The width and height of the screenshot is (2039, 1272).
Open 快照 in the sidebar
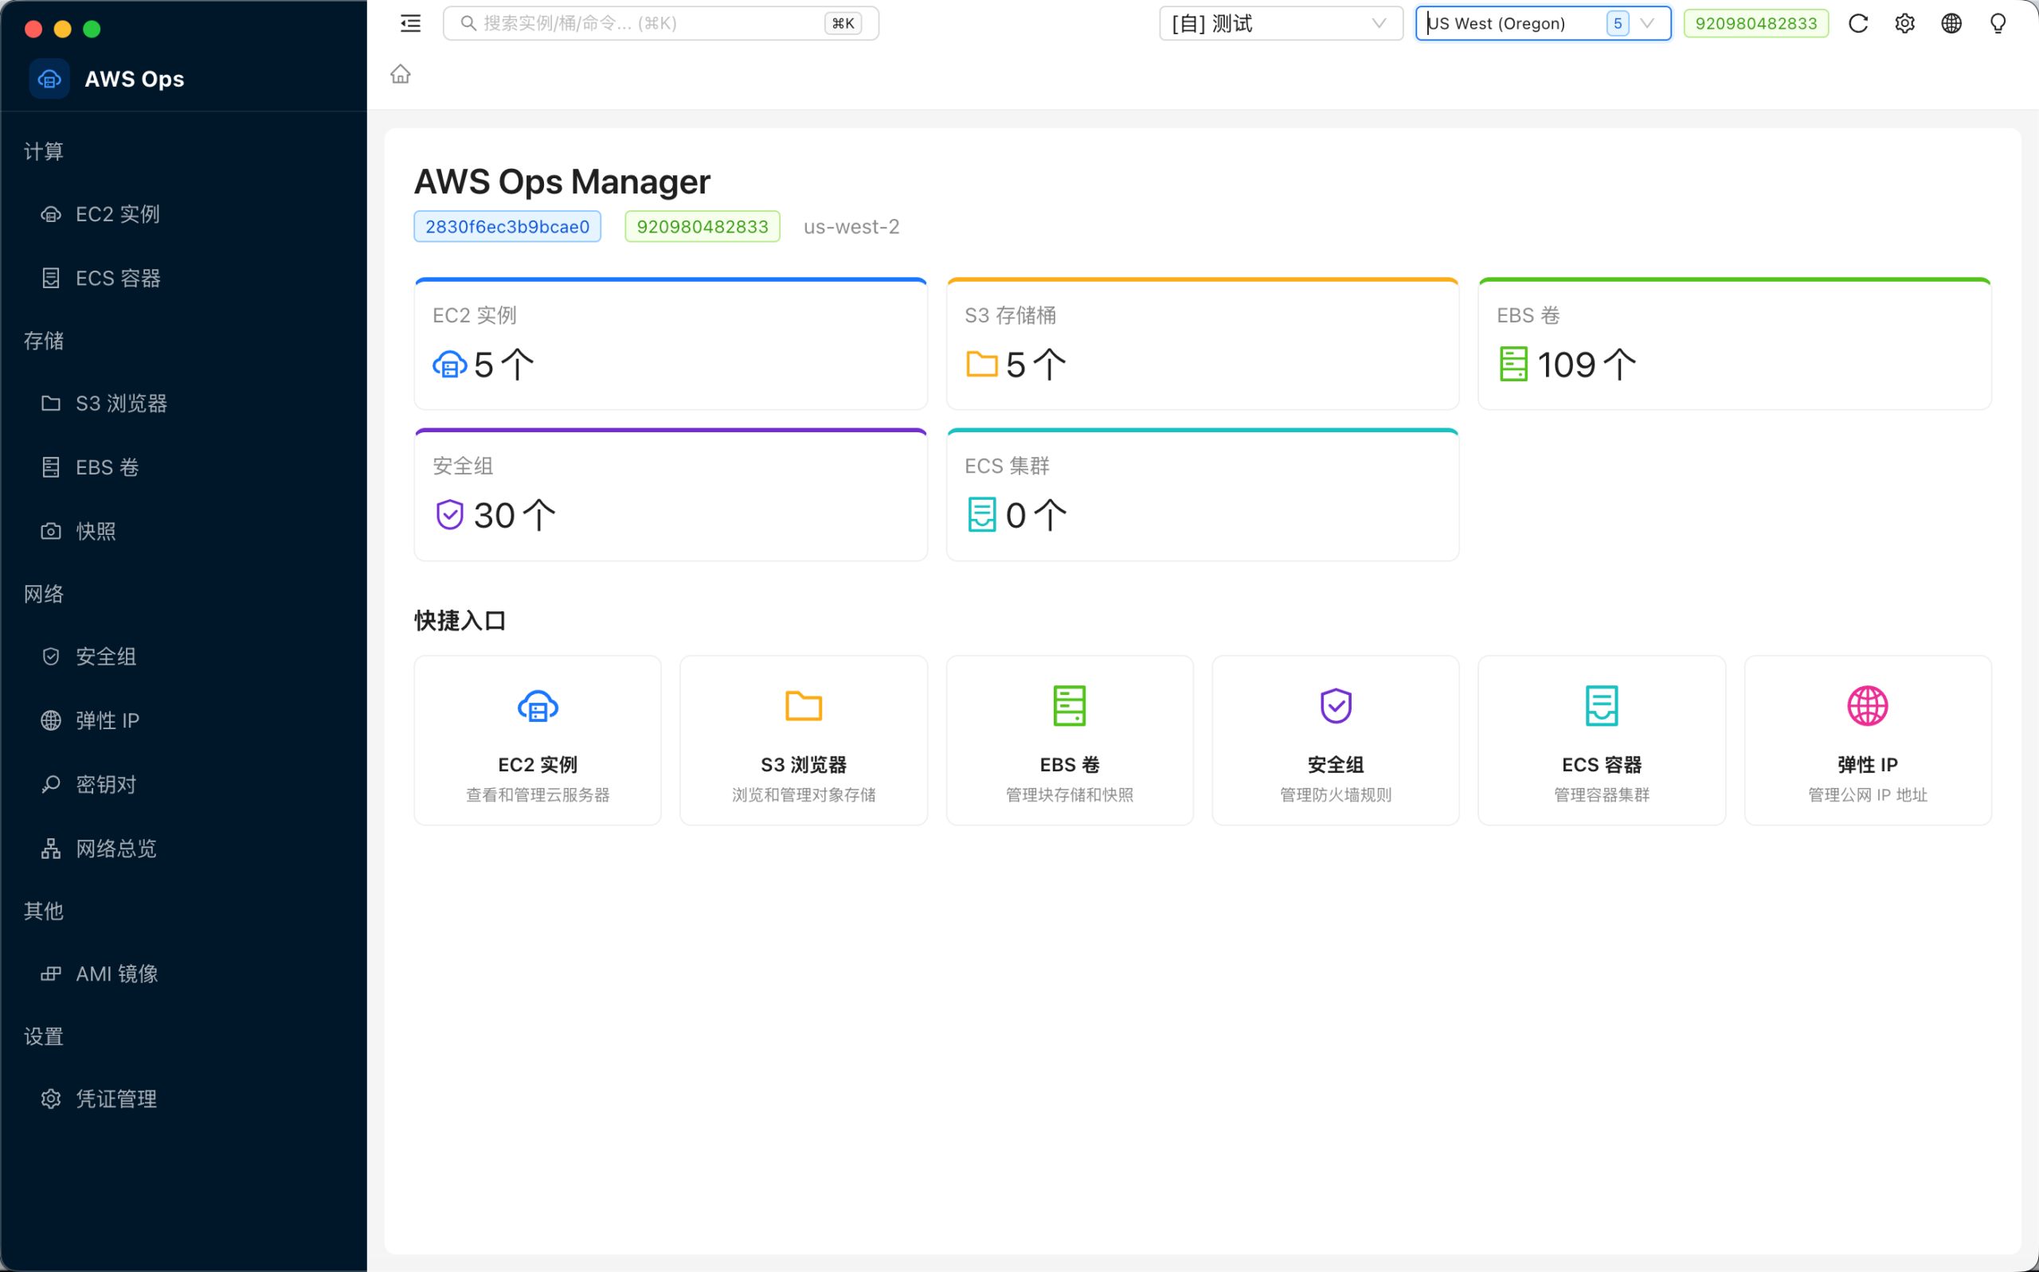tap(183, 532)
